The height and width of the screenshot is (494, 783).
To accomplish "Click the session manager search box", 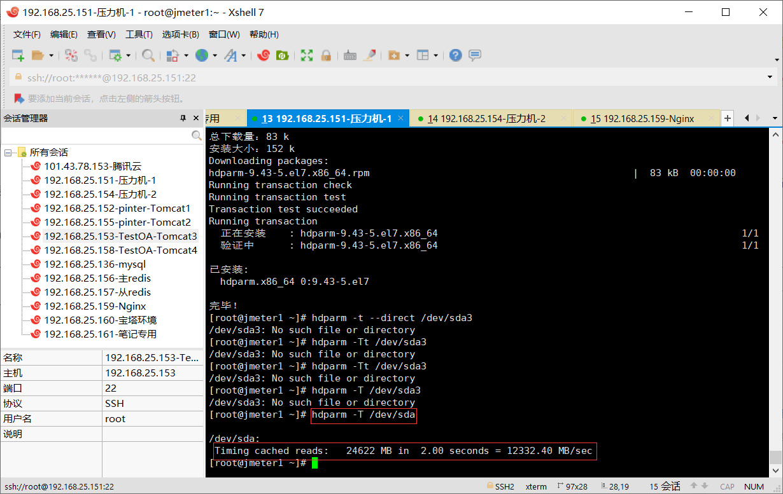I will tap(96, 135).
